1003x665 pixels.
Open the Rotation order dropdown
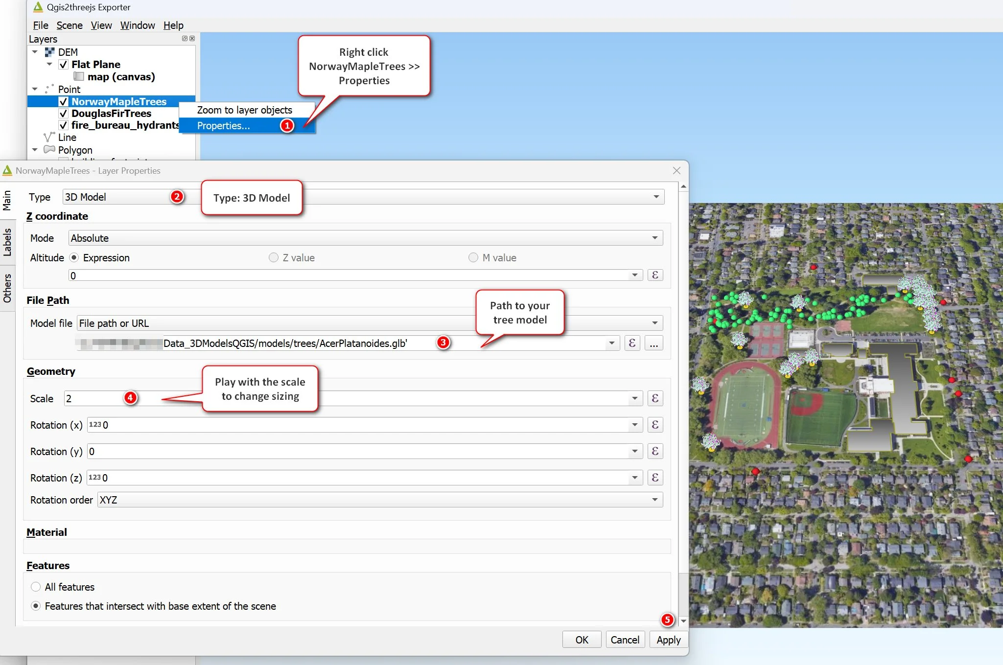click(x=655, y=500)
